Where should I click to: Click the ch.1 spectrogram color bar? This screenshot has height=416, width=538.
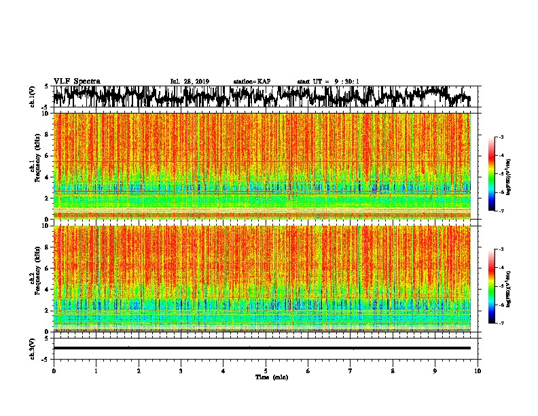pyautogui.click(x=491, y=174)
